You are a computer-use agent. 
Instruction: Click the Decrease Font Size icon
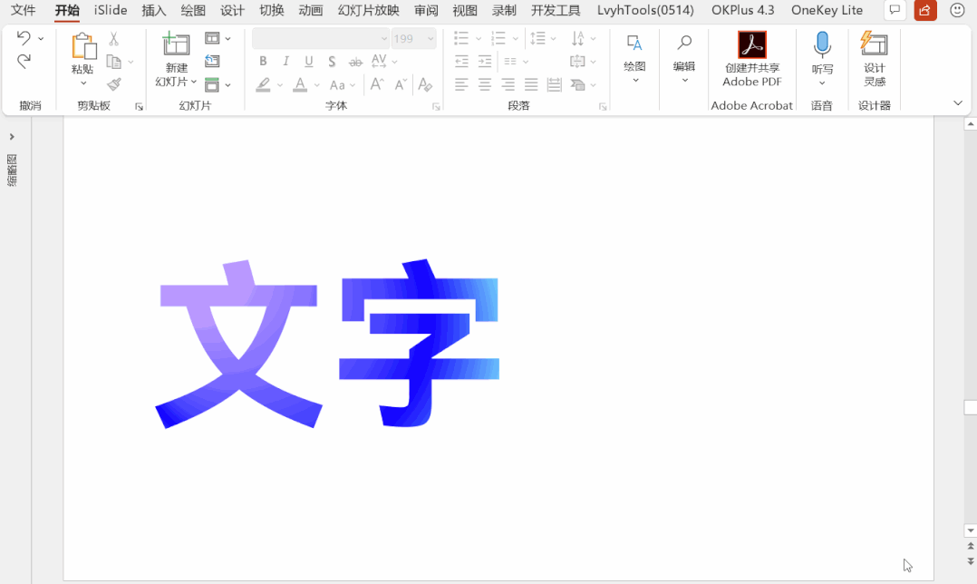[401, 84]
